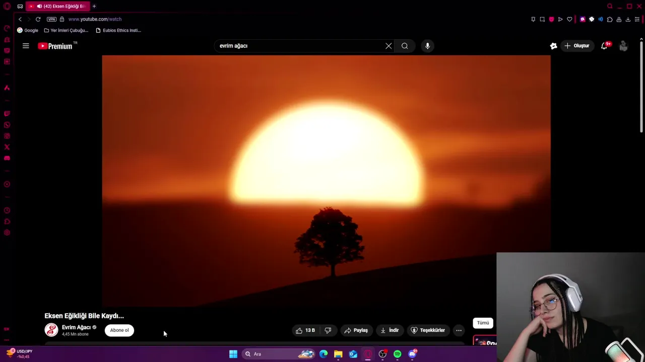
Task: Like the video with 13 B thumbs-up
Action: point(305,330)
